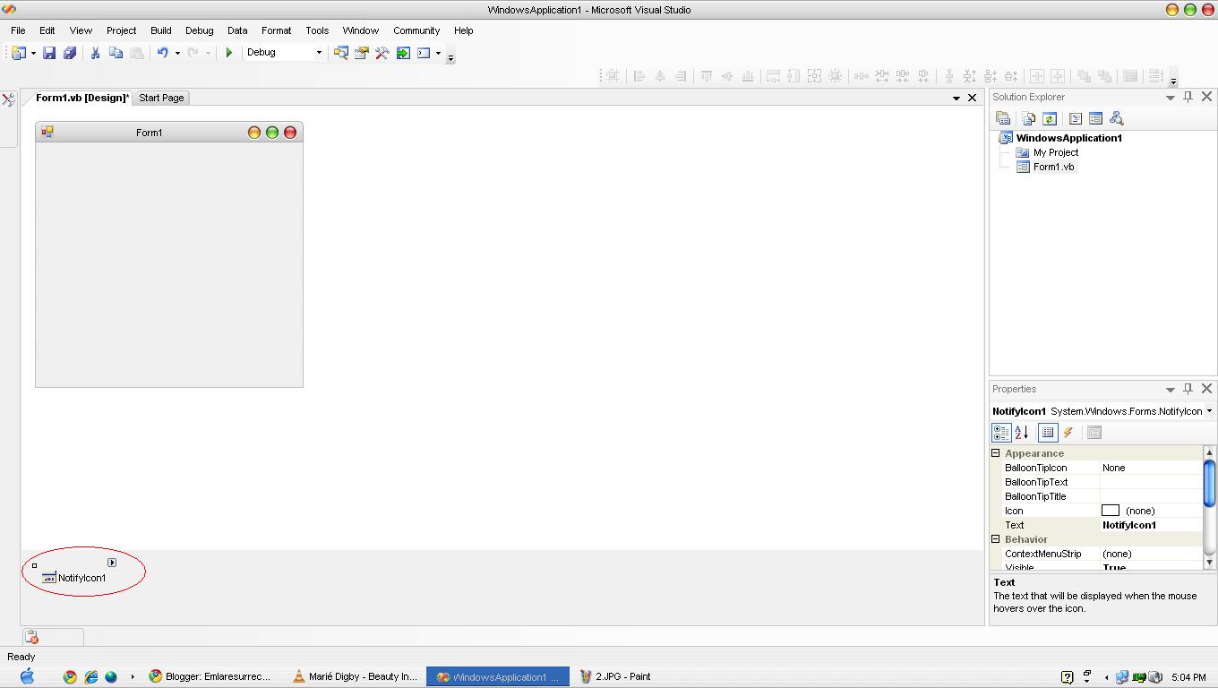The height and width of the screenshot is (688, 1218).
Task: Pin the Solution Explorer panel
Action: tap(1188, 97)
